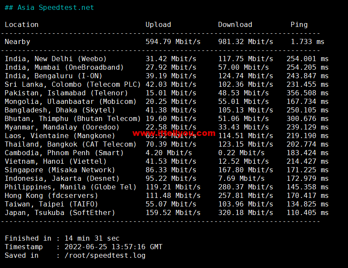The height and width of the screenshot is (268, 348).
Task: Select the India, New Delhi (Weebo) entry
Action: [x=56, y=59]
